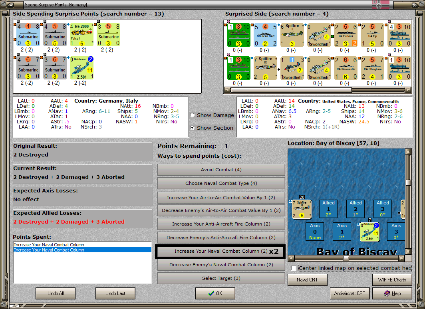
Task: Select the Show Damage radio button
Action: [193, 115]
